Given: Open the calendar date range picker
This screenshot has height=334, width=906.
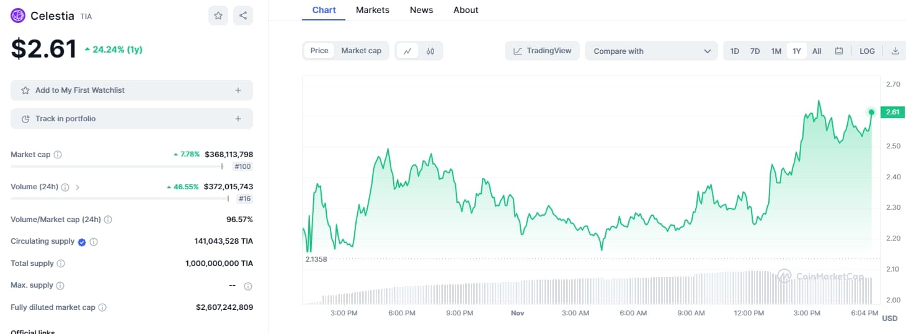Looking at the screenshot, I should click(839, 51).
